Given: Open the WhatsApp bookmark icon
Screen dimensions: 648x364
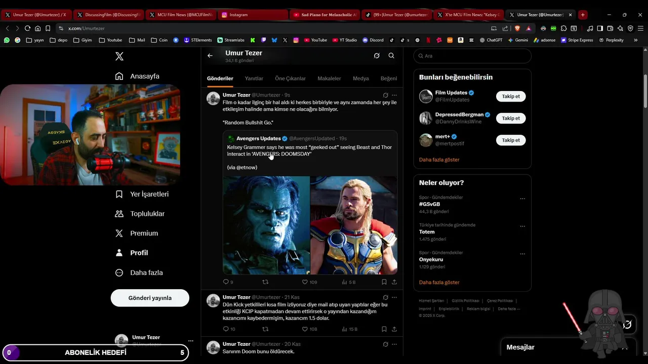Looking at the screenshot, I should [7, 40].
